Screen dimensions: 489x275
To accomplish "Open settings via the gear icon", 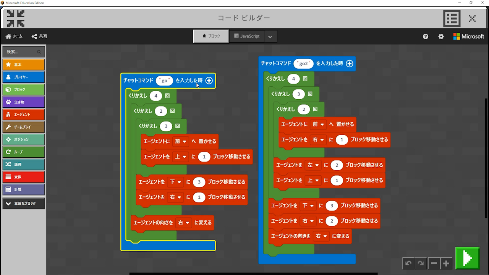I will 441,36.
